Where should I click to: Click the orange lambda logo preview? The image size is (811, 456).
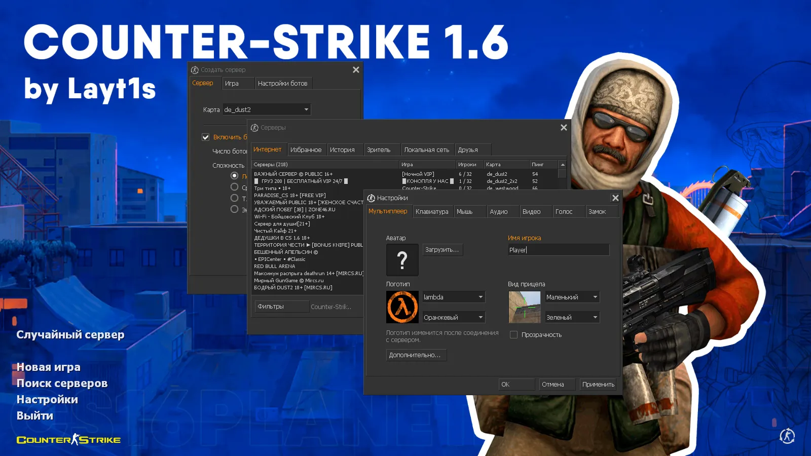click(x=402, y=307)
